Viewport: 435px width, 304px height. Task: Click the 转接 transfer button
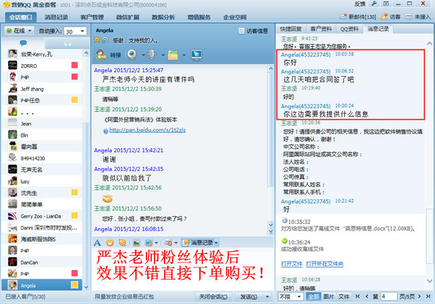point(108,55)
